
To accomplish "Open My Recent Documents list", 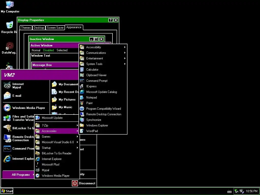I will pyautogui.click(x=65, y=92).
